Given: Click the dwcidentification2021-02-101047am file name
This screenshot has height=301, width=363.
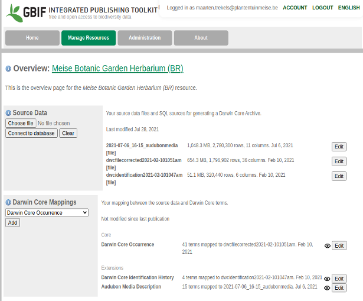Looking at the screenshot, I should [144, 175].
